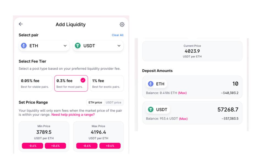The image size is (264, 165).
Task: Switch to the ETH price tab
Action: (95, 103)
